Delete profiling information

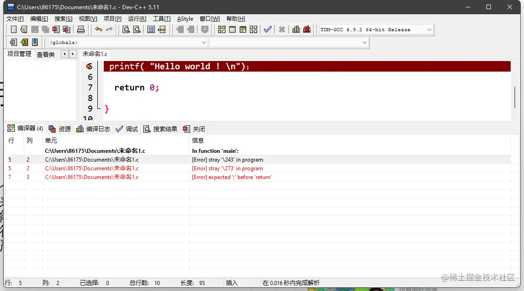307,29
